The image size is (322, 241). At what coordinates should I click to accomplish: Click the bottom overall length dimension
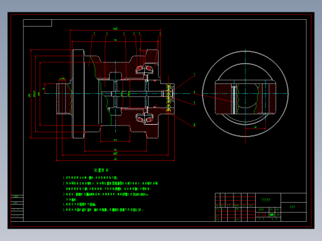click(x=115, y=159)
